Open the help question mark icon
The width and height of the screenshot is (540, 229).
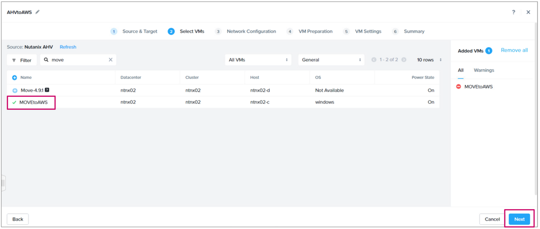pyautogui.click(x=513, y=12)
